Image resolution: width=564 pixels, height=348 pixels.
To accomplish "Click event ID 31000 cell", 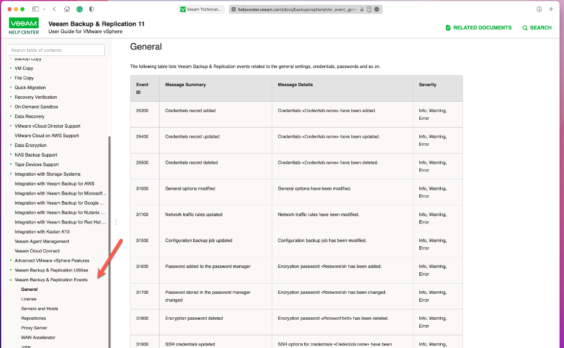I will tap(145, 192).
